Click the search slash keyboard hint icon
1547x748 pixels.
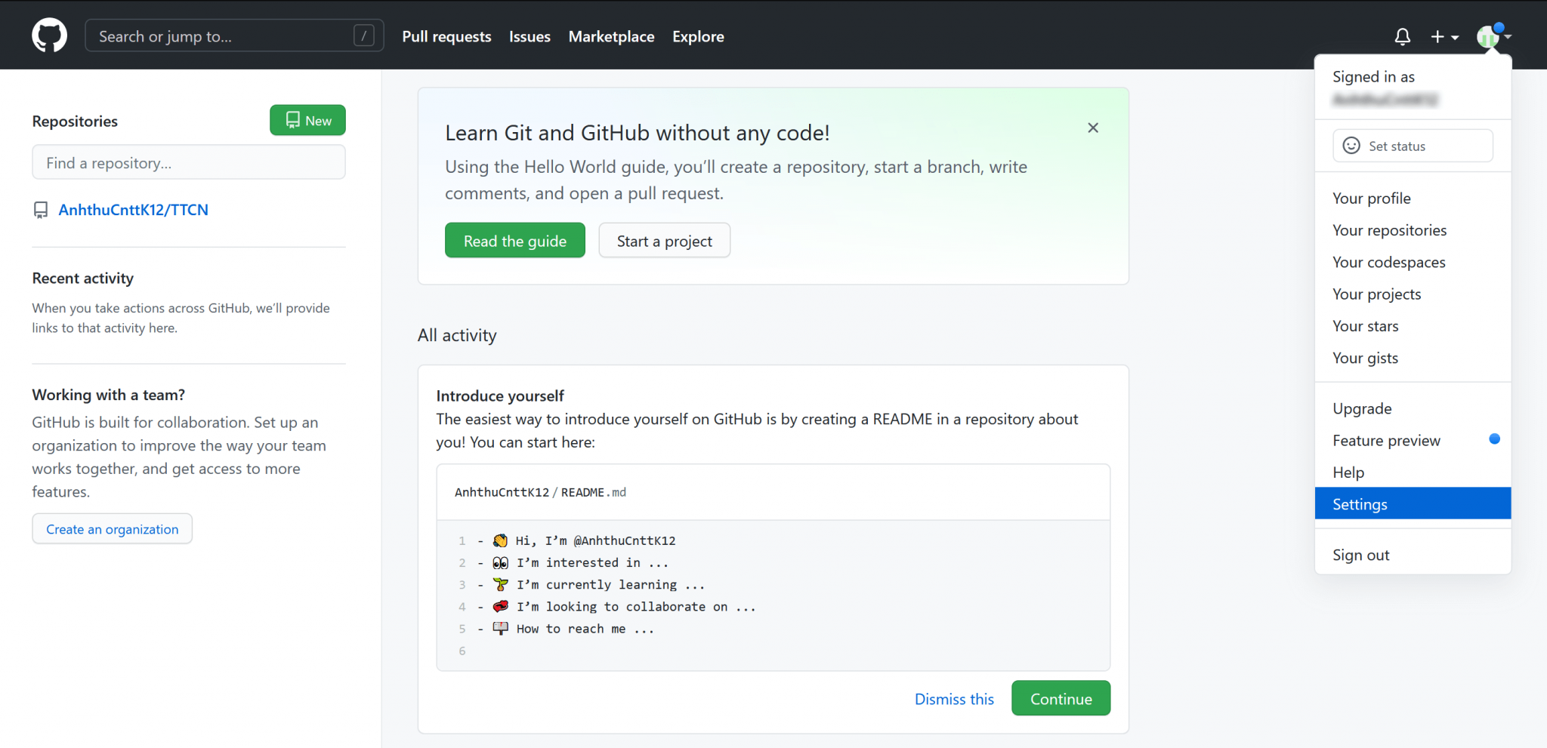coord(364,35)
